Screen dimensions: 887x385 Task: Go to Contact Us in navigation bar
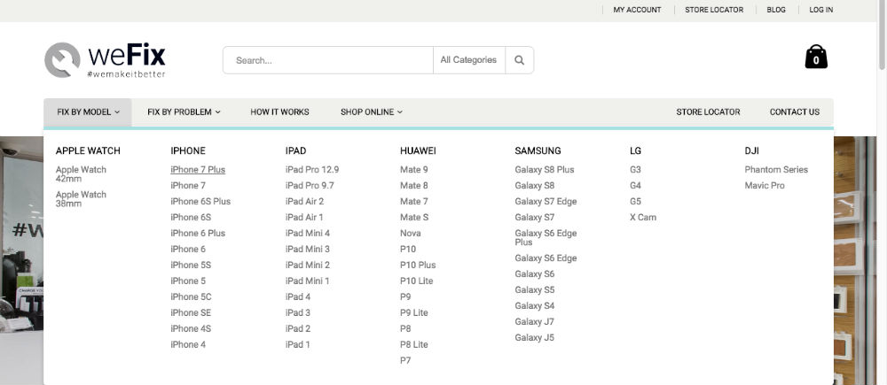tap(794, 112)
